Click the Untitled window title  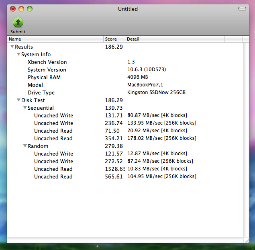(x=128, y=9)
